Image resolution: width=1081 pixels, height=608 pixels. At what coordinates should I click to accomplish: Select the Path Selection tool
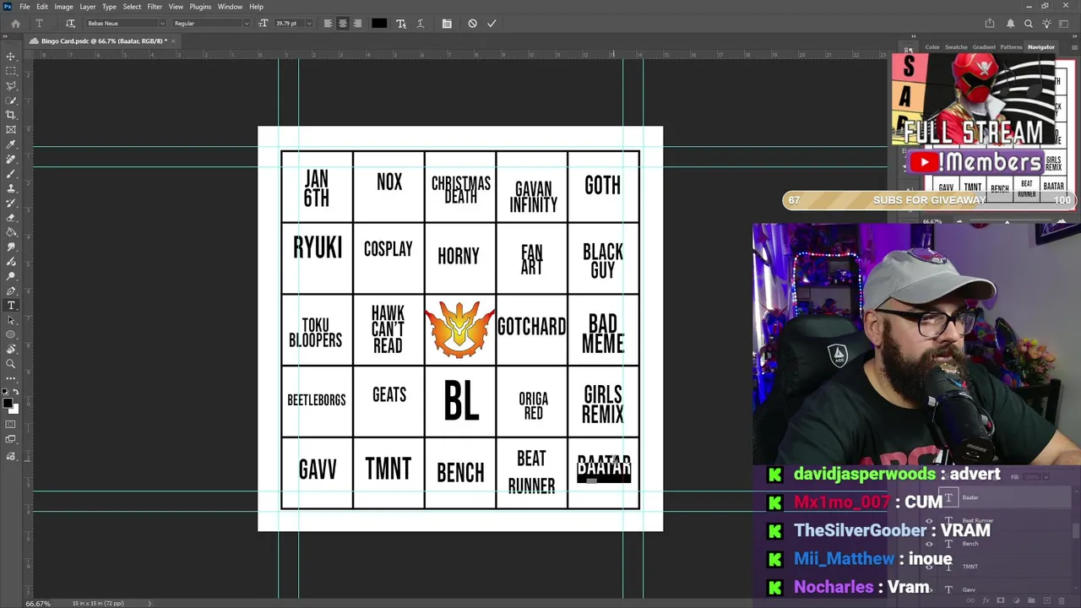point(11,320)
